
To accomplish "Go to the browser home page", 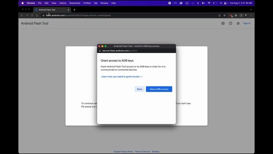I will point(37,15).
